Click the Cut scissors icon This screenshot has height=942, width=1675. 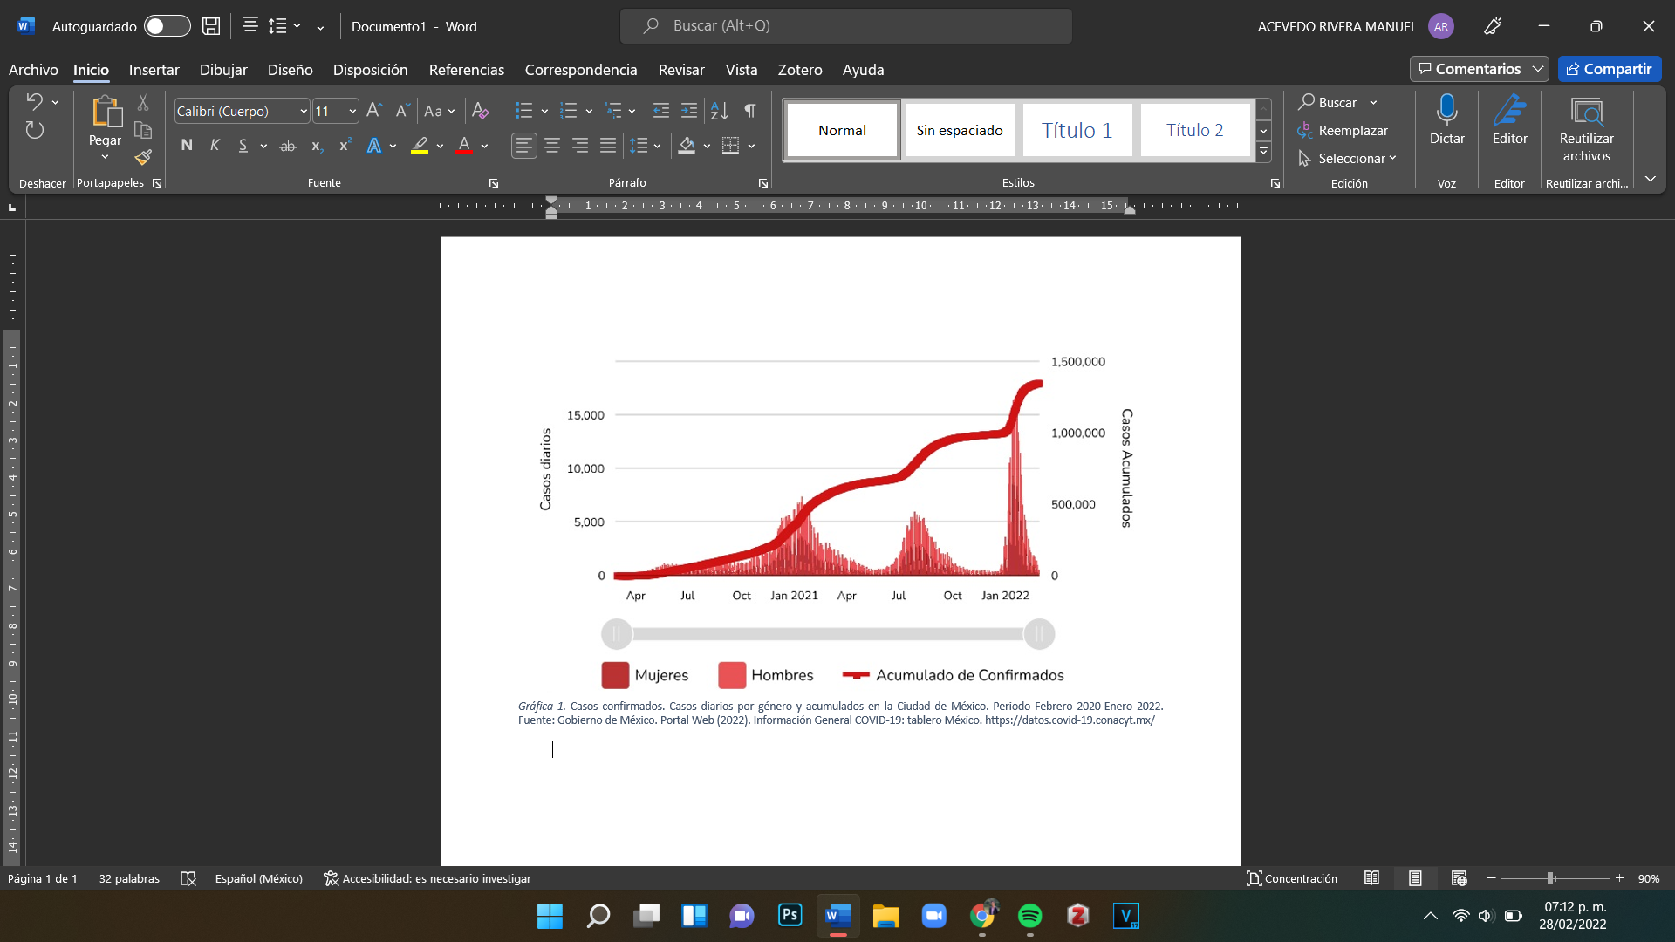pyautogui.click(x=143, y=103)
